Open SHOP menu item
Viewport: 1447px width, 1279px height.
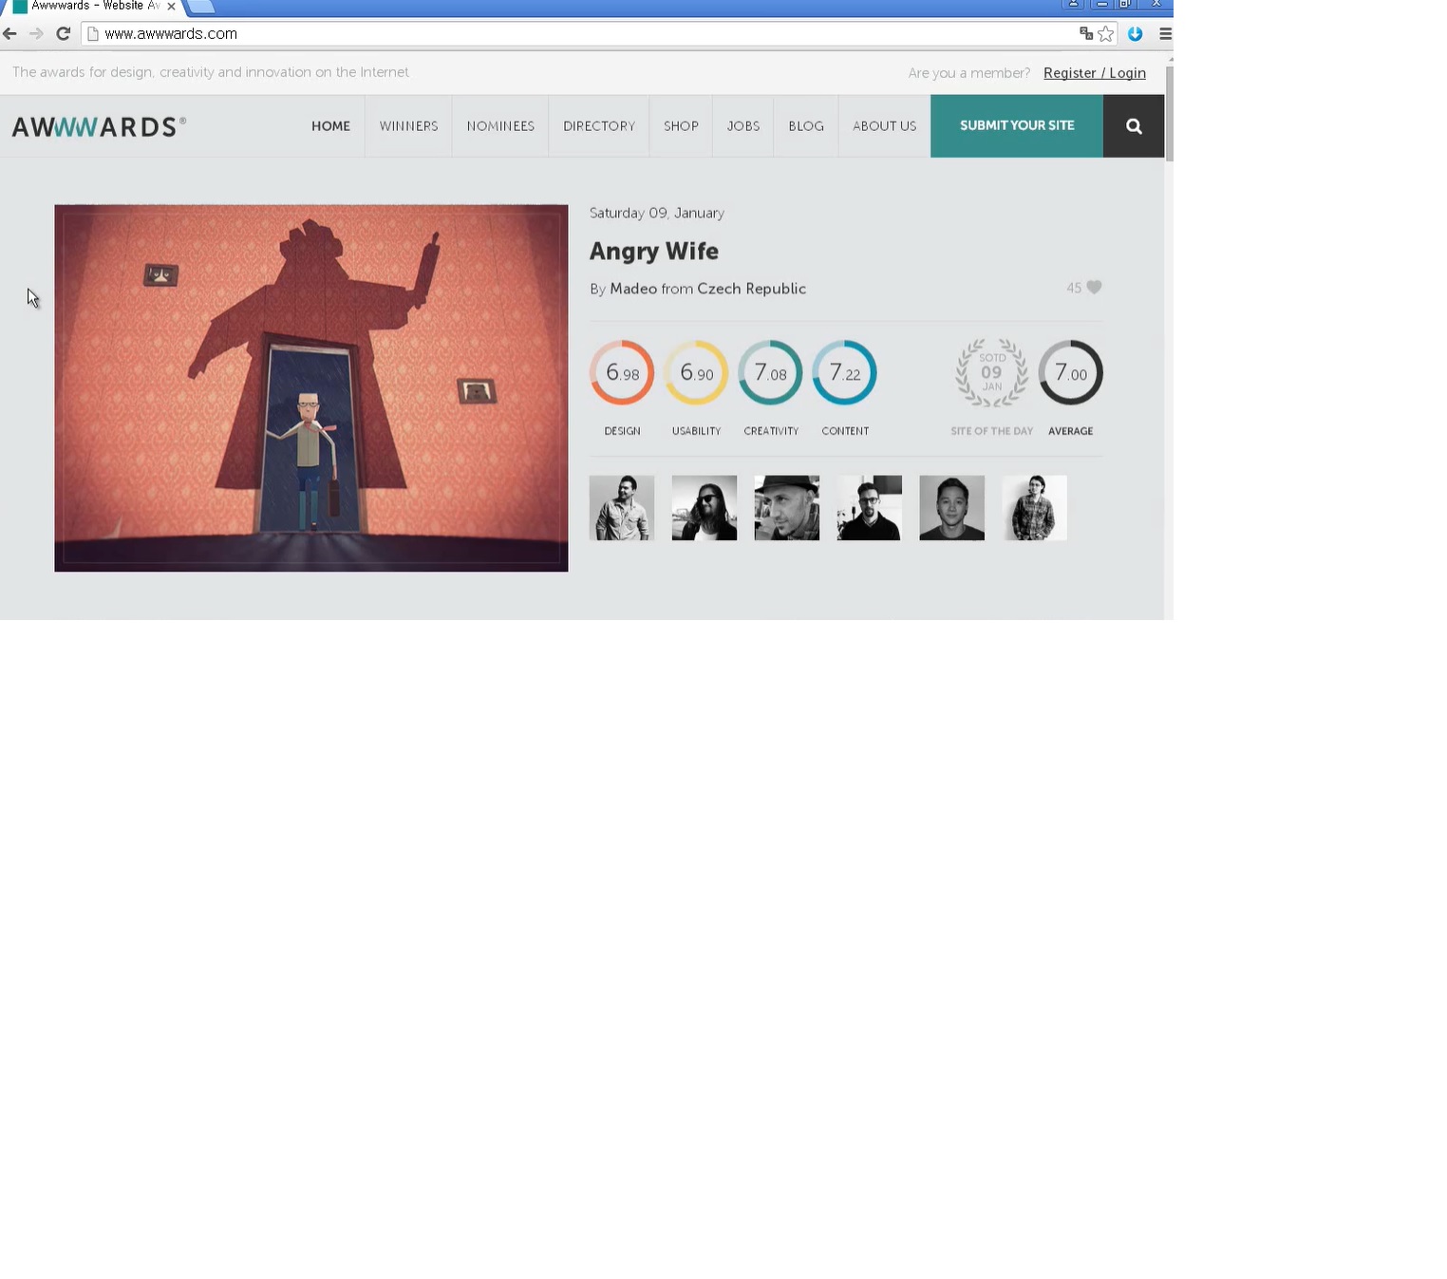click(681, 126)
